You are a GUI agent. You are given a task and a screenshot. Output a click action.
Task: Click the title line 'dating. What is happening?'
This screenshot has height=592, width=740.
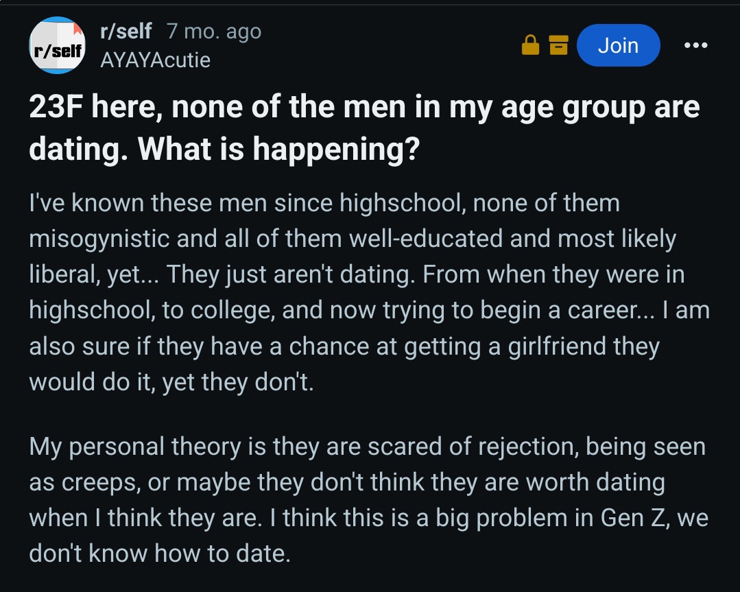[x=224, y=149]
